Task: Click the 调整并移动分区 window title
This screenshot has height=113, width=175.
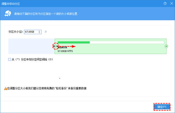Action: [x=10, y=4]
